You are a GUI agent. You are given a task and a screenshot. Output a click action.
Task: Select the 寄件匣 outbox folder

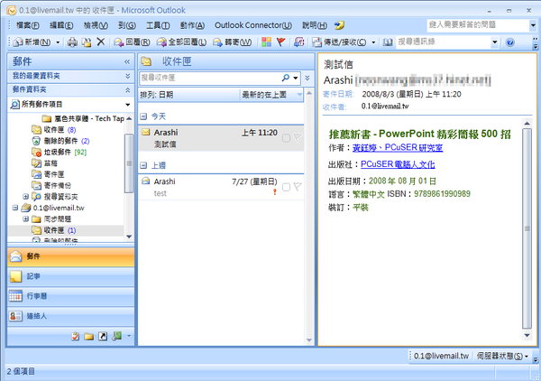pos(48,174)
